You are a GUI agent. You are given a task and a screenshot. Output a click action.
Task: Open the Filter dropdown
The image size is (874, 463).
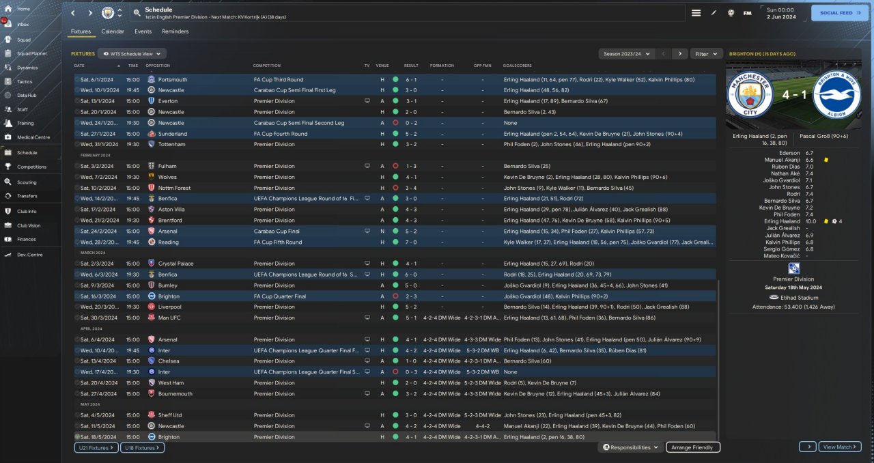click(706, 53)
